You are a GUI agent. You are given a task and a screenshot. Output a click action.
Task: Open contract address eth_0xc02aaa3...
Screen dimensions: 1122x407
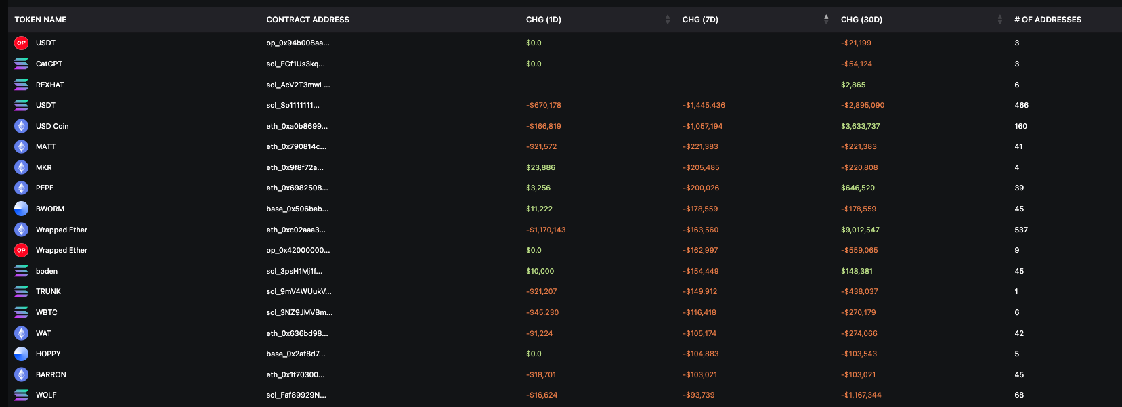click(296, 230)
